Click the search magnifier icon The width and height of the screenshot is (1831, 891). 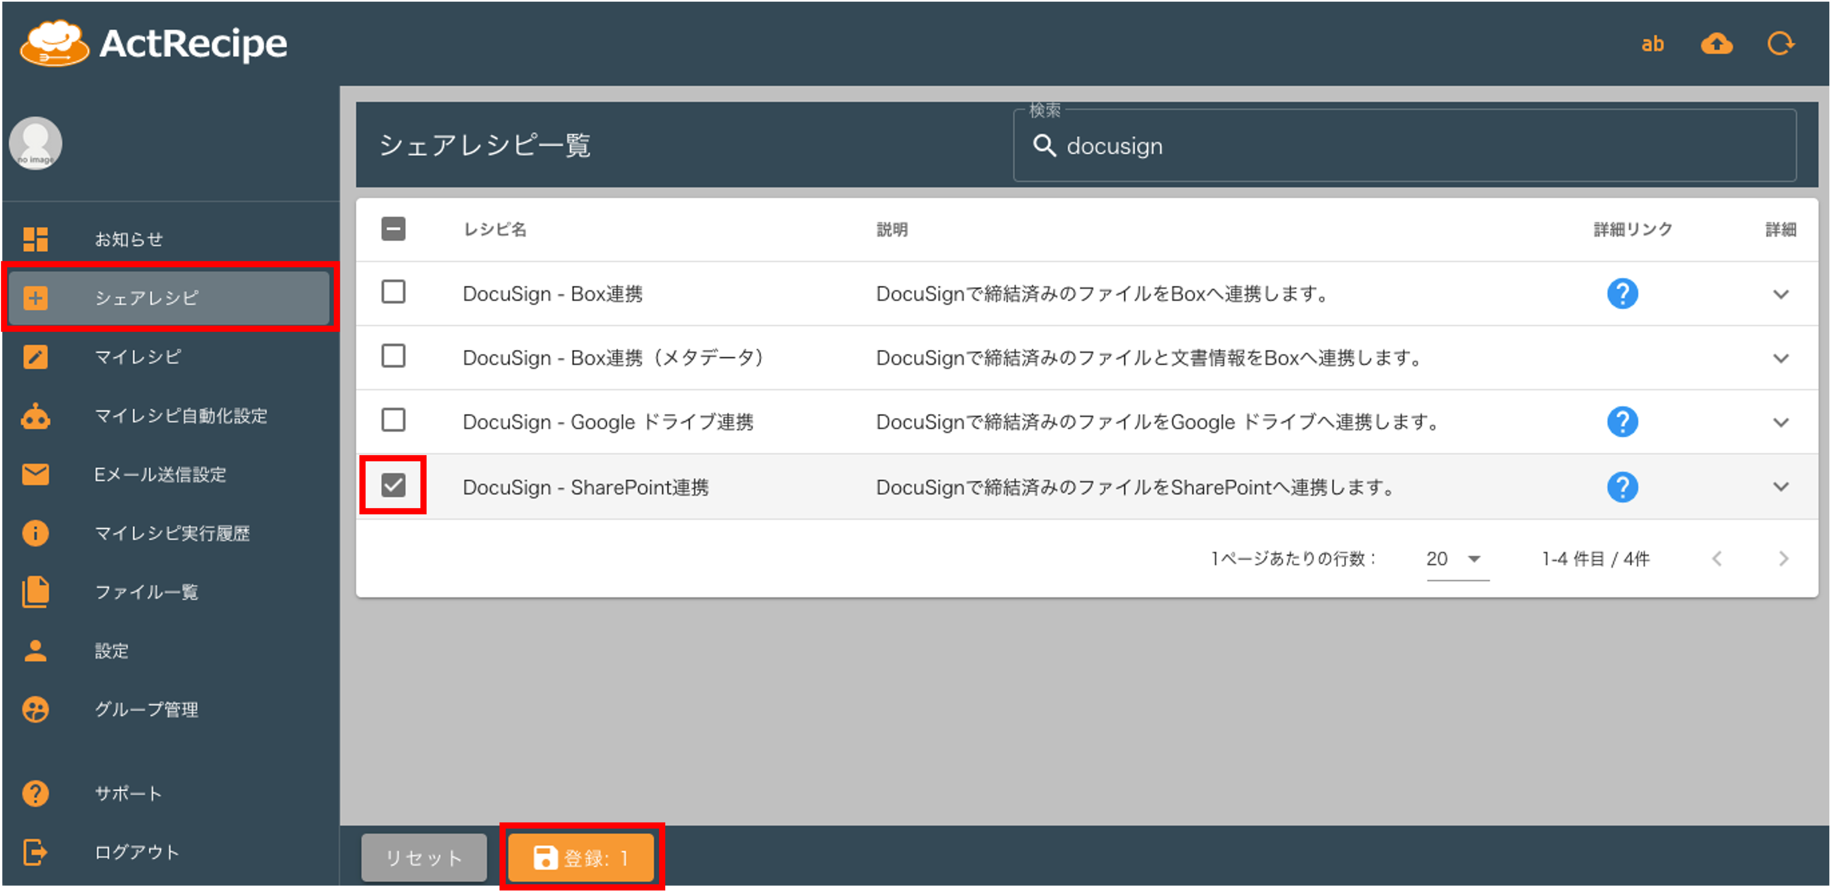(1043, 146)
